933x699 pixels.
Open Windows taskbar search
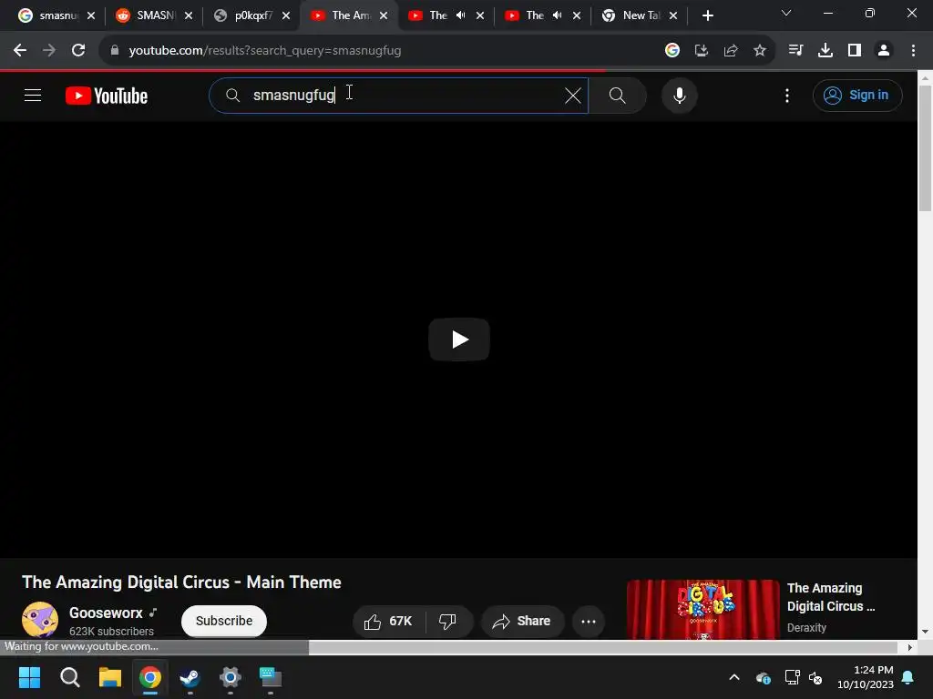69,677
